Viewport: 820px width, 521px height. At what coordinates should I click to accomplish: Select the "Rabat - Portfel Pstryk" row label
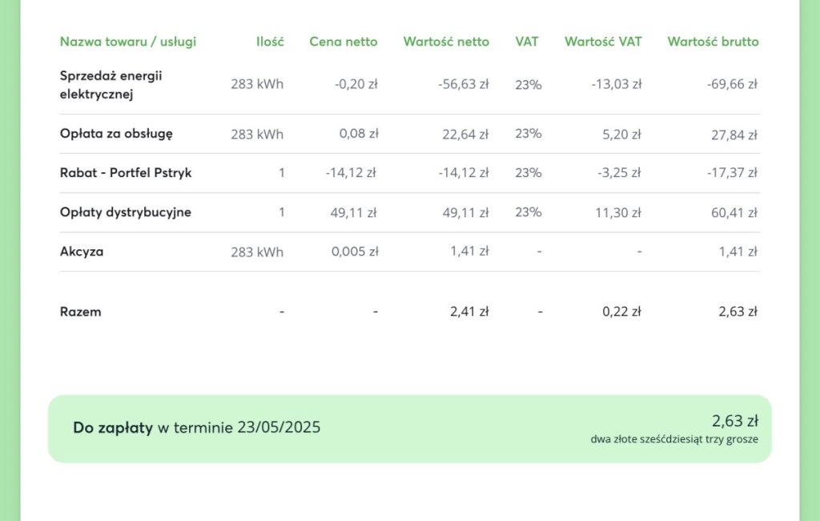(x=126, y=173)
